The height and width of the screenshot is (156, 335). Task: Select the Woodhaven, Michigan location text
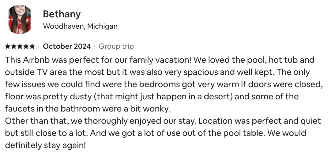[x=80, y=26]
